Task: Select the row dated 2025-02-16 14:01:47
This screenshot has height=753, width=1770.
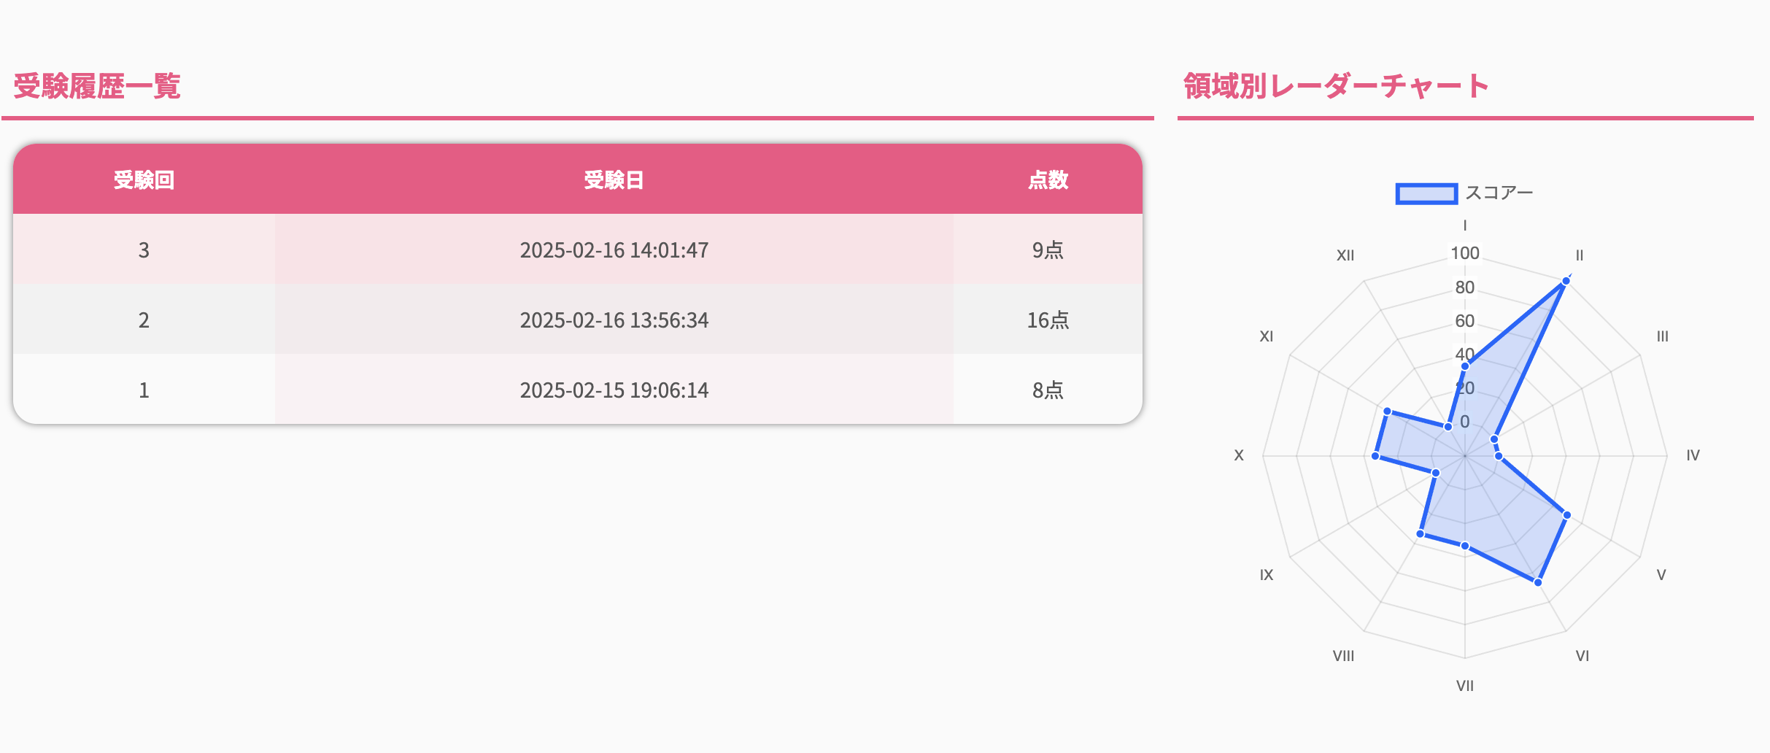Action: click(x=614, y=250)
